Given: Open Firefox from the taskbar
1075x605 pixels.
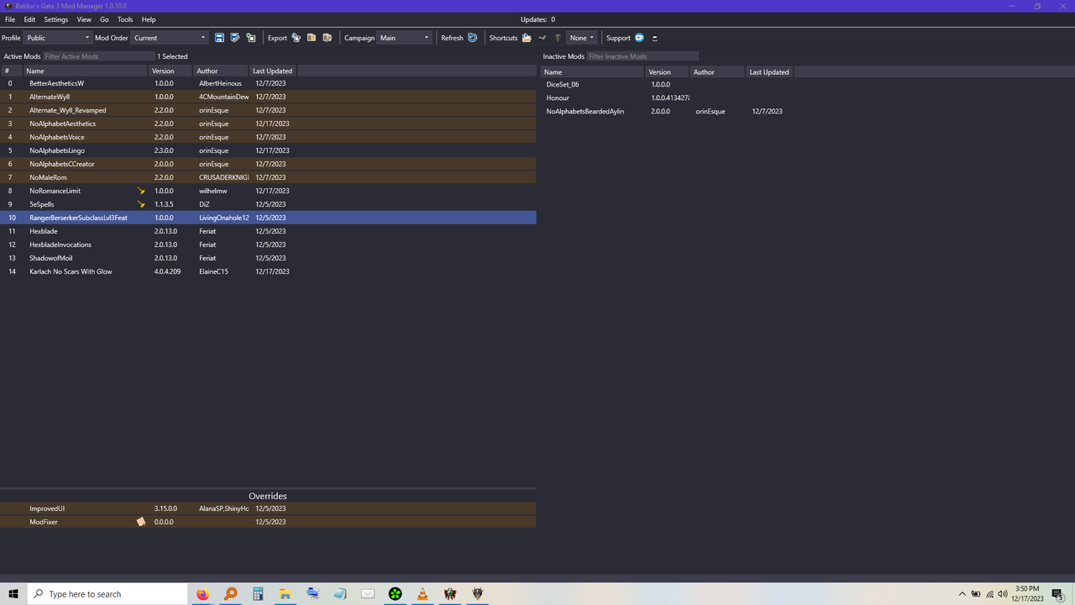Looking at the screenshot, I should pyautogui.click(x=202, y=594).
